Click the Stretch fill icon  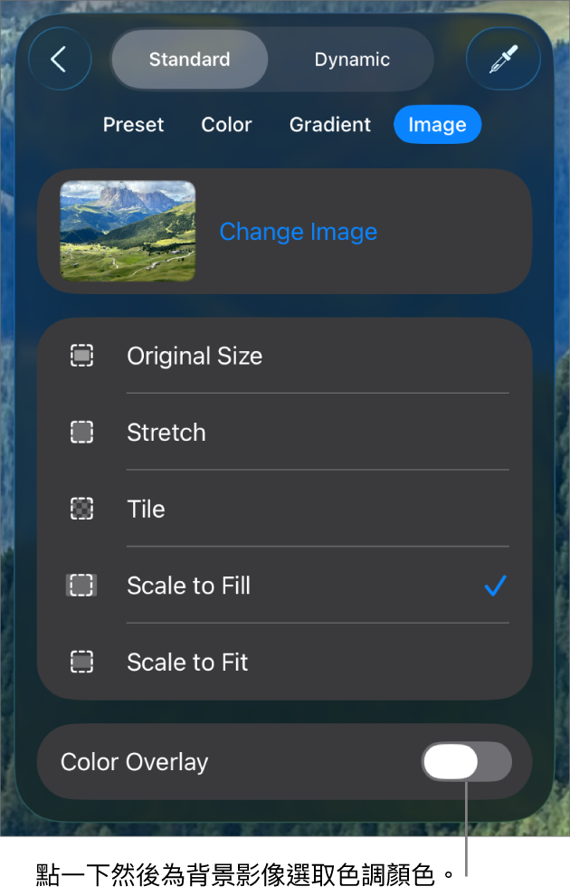click(82, 433)
